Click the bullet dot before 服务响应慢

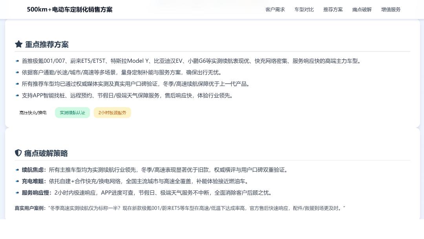(x=17, y=193)
